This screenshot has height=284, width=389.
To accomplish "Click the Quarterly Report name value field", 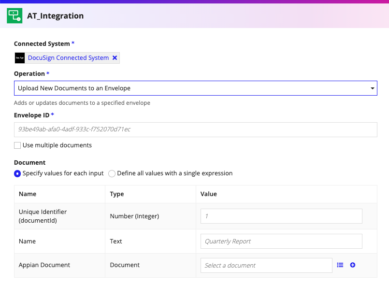I will point(281,241).
